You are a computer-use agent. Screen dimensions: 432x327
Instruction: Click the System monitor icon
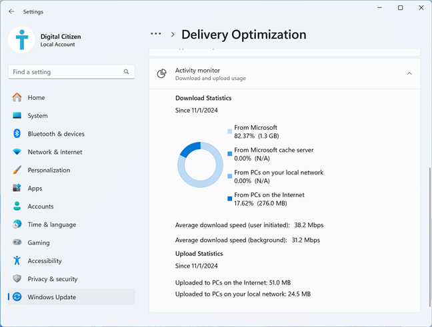pyautogui.click(x=17, y=116)
